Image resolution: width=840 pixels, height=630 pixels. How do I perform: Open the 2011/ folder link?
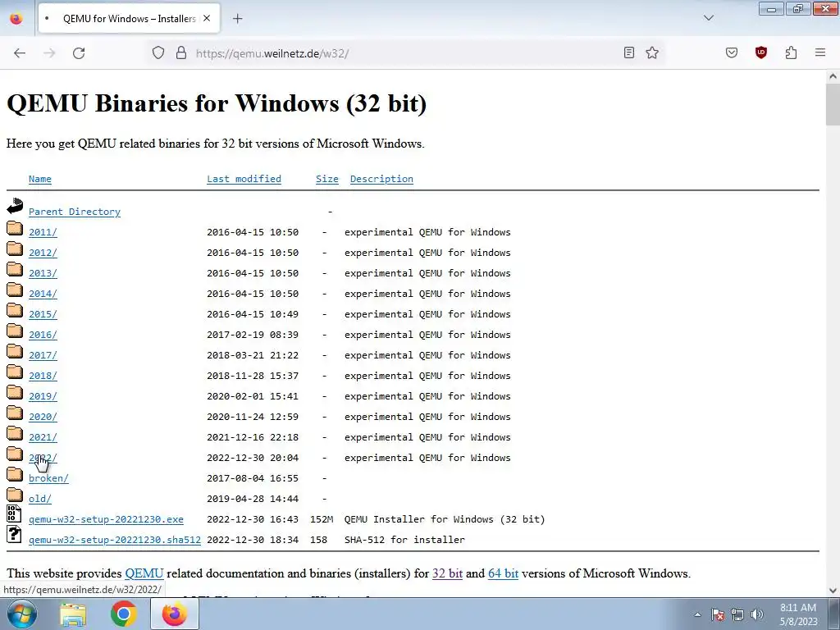coord(43,232)
